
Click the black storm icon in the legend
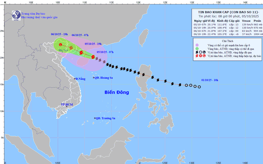click(x=197, y=52)
